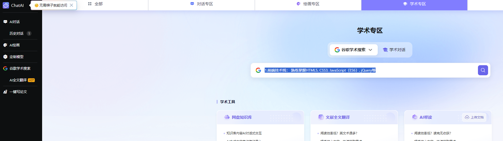Open the 文献全文翻译 tool card
The height and width of the screenshot is (141, 503).
click(x=354, y=117)
